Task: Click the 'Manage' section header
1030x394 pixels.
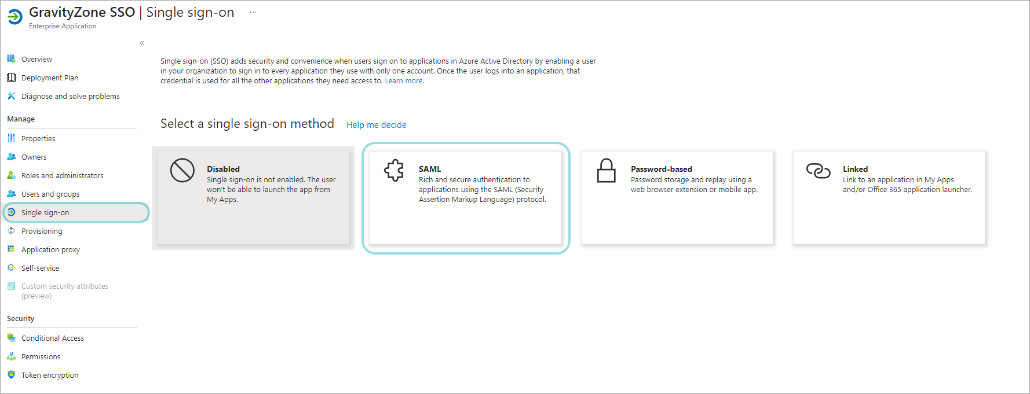Action: coord(21,119)
